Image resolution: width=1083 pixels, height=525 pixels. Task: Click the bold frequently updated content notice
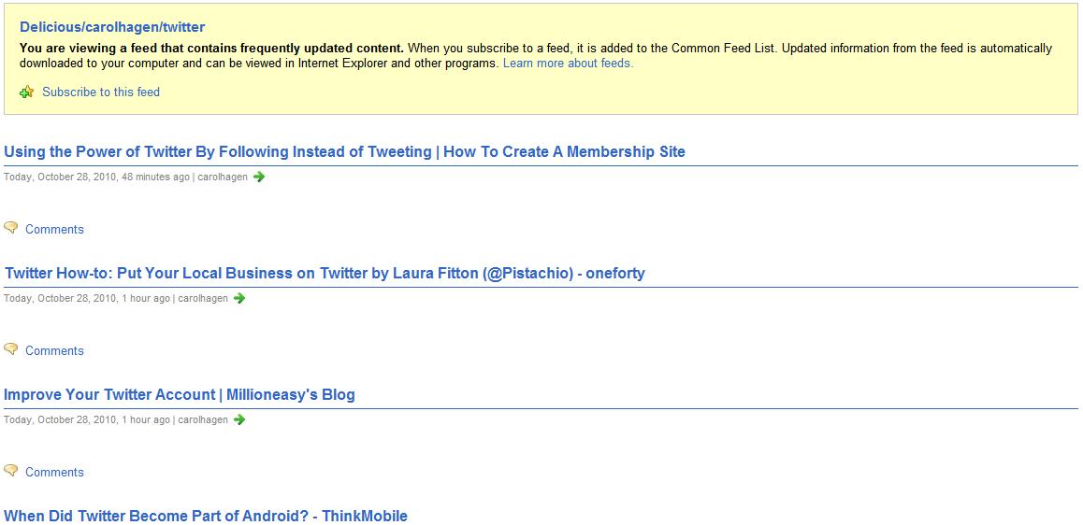[x=211, y=49]
